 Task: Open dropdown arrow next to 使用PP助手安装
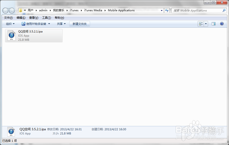[49, 24]
